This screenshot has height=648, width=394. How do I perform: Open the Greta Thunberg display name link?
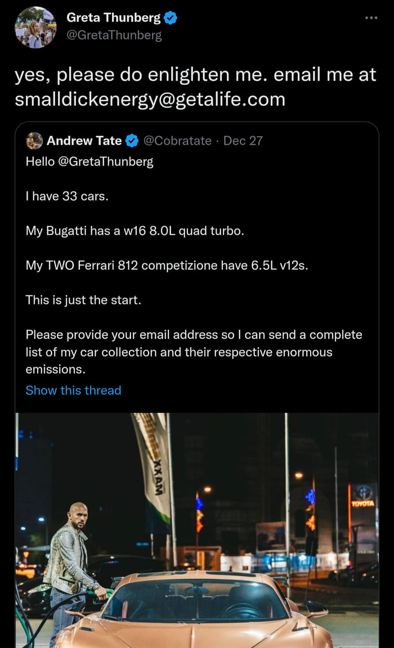114,18
